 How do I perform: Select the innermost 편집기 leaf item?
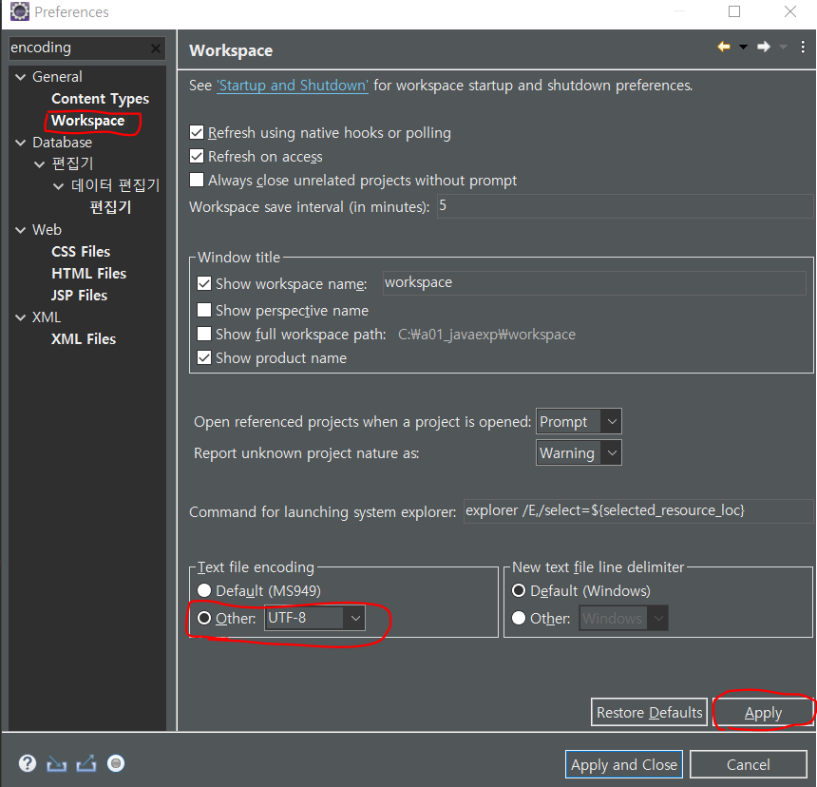(110, 207)
